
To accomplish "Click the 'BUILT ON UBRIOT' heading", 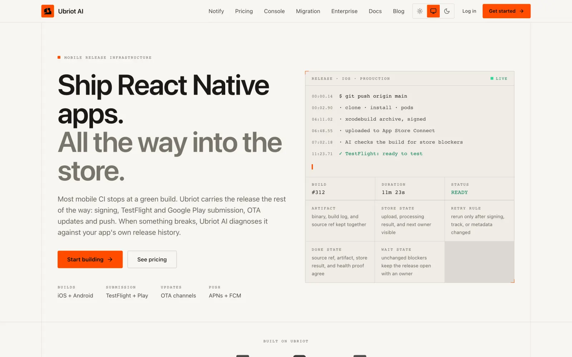I will [286, 341].
